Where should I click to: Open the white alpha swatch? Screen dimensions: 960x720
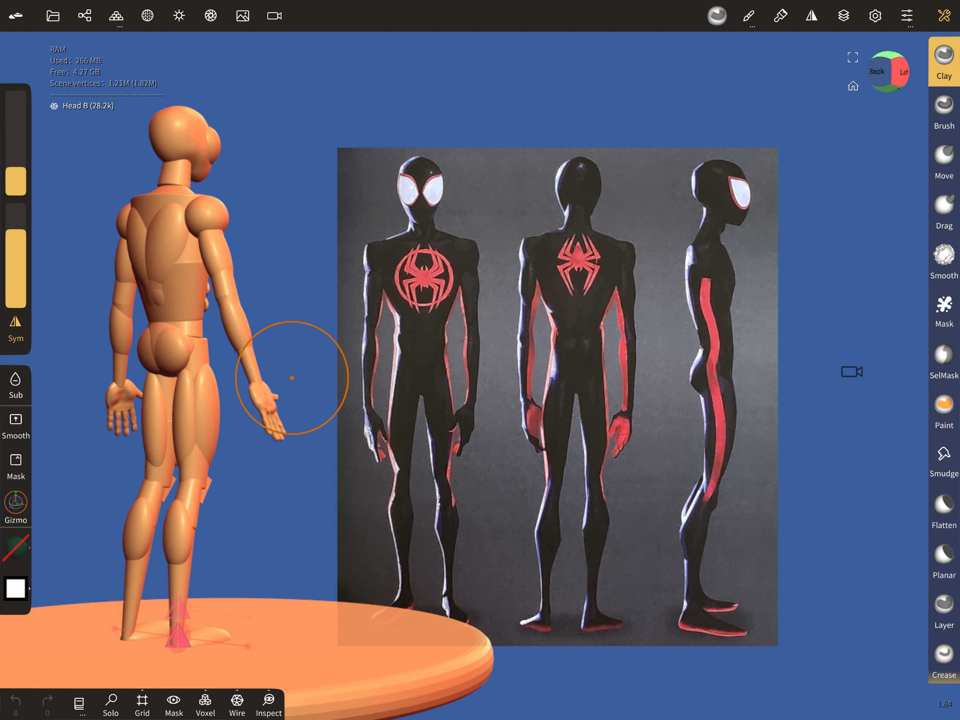(15, 589)
